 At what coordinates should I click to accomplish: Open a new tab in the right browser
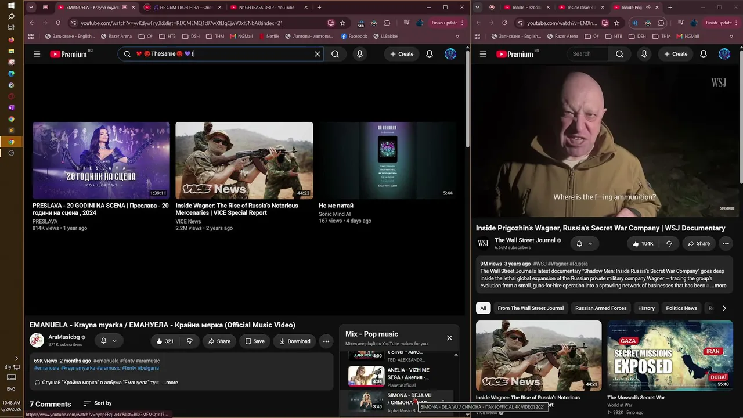click(670, 8)
